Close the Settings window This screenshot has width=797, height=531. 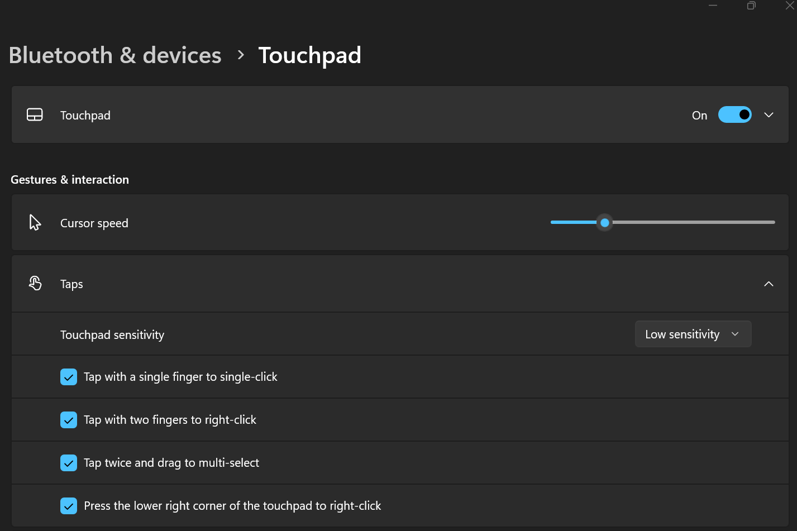tap(790, 6)
